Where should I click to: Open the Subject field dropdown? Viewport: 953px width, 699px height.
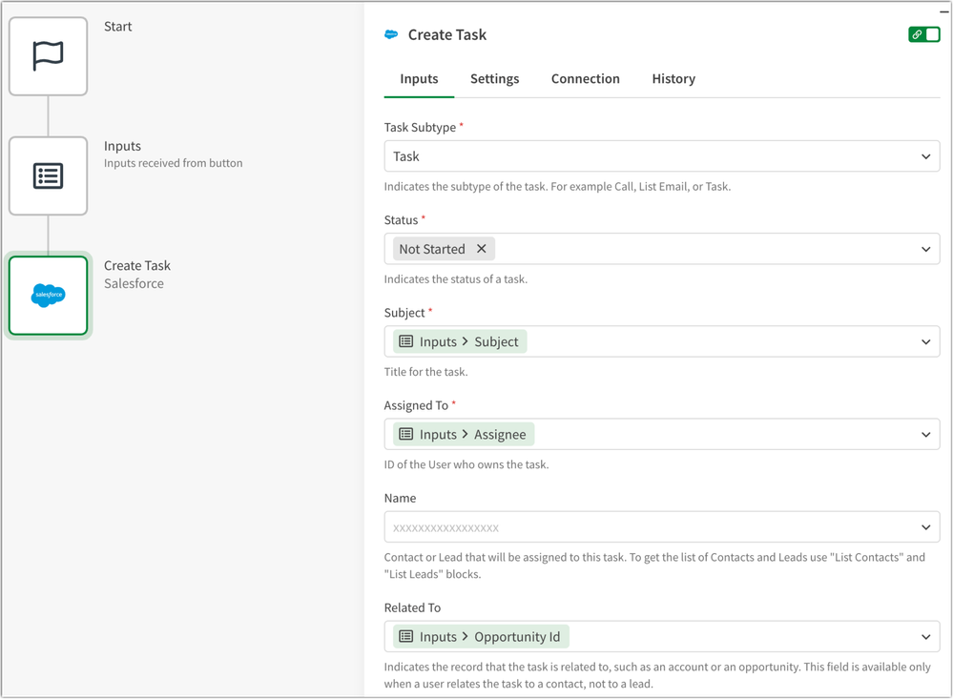click(924, 340)
